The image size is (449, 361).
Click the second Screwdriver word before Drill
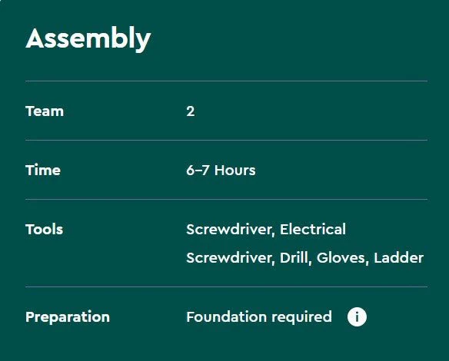[231, 258]
